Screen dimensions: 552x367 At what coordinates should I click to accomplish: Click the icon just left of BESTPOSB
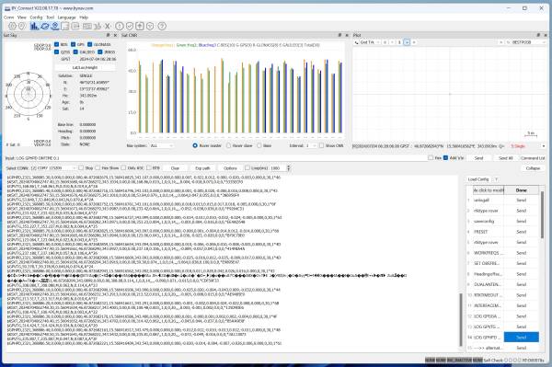click(508, 42)
